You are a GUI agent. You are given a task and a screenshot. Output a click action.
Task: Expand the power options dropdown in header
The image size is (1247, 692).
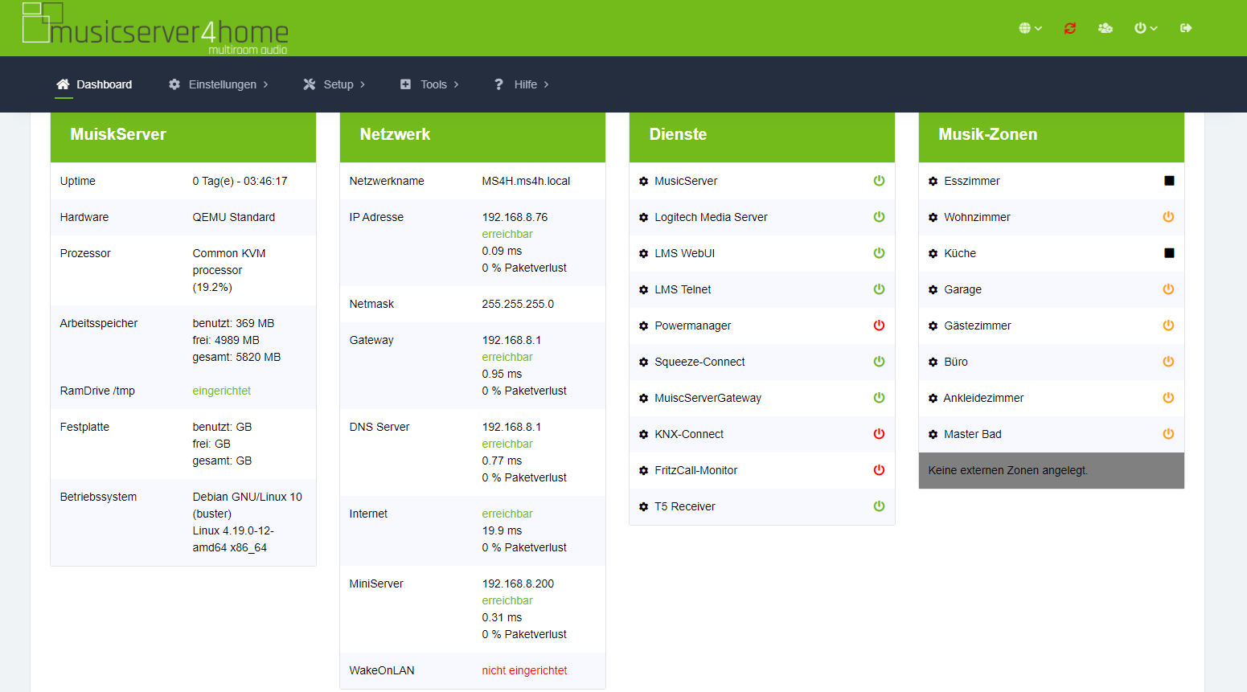click(1145, 28)
